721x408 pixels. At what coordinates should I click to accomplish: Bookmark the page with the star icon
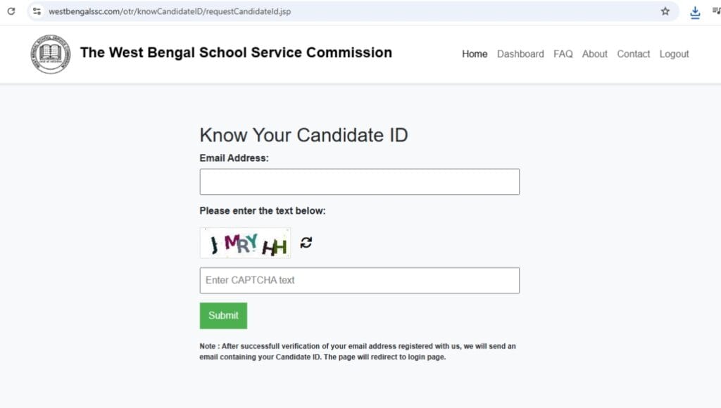coord(665,11)
